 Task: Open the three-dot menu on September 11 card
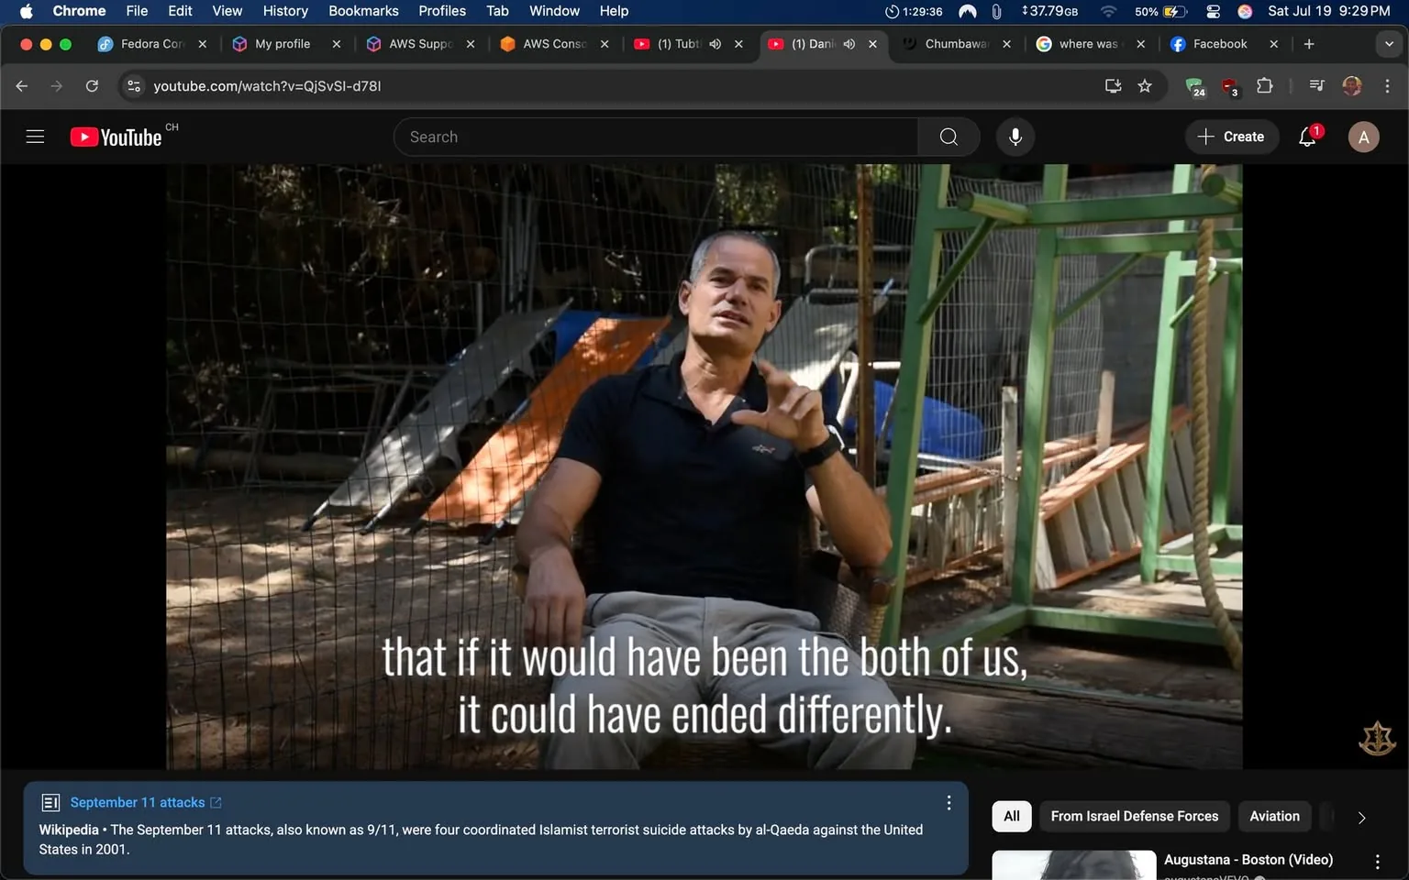(948, 802)
